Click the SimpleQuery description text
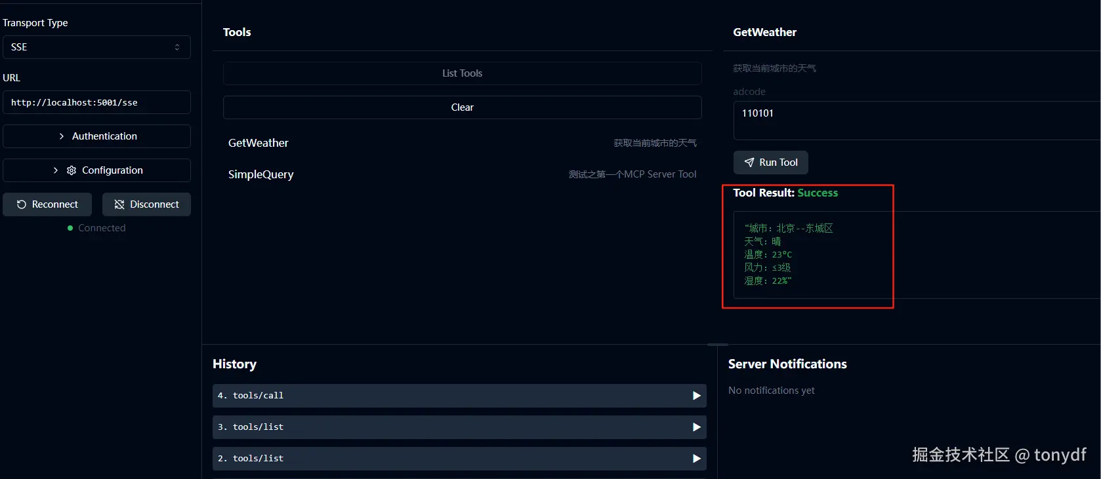1101x479 pixels. (633, 174)
